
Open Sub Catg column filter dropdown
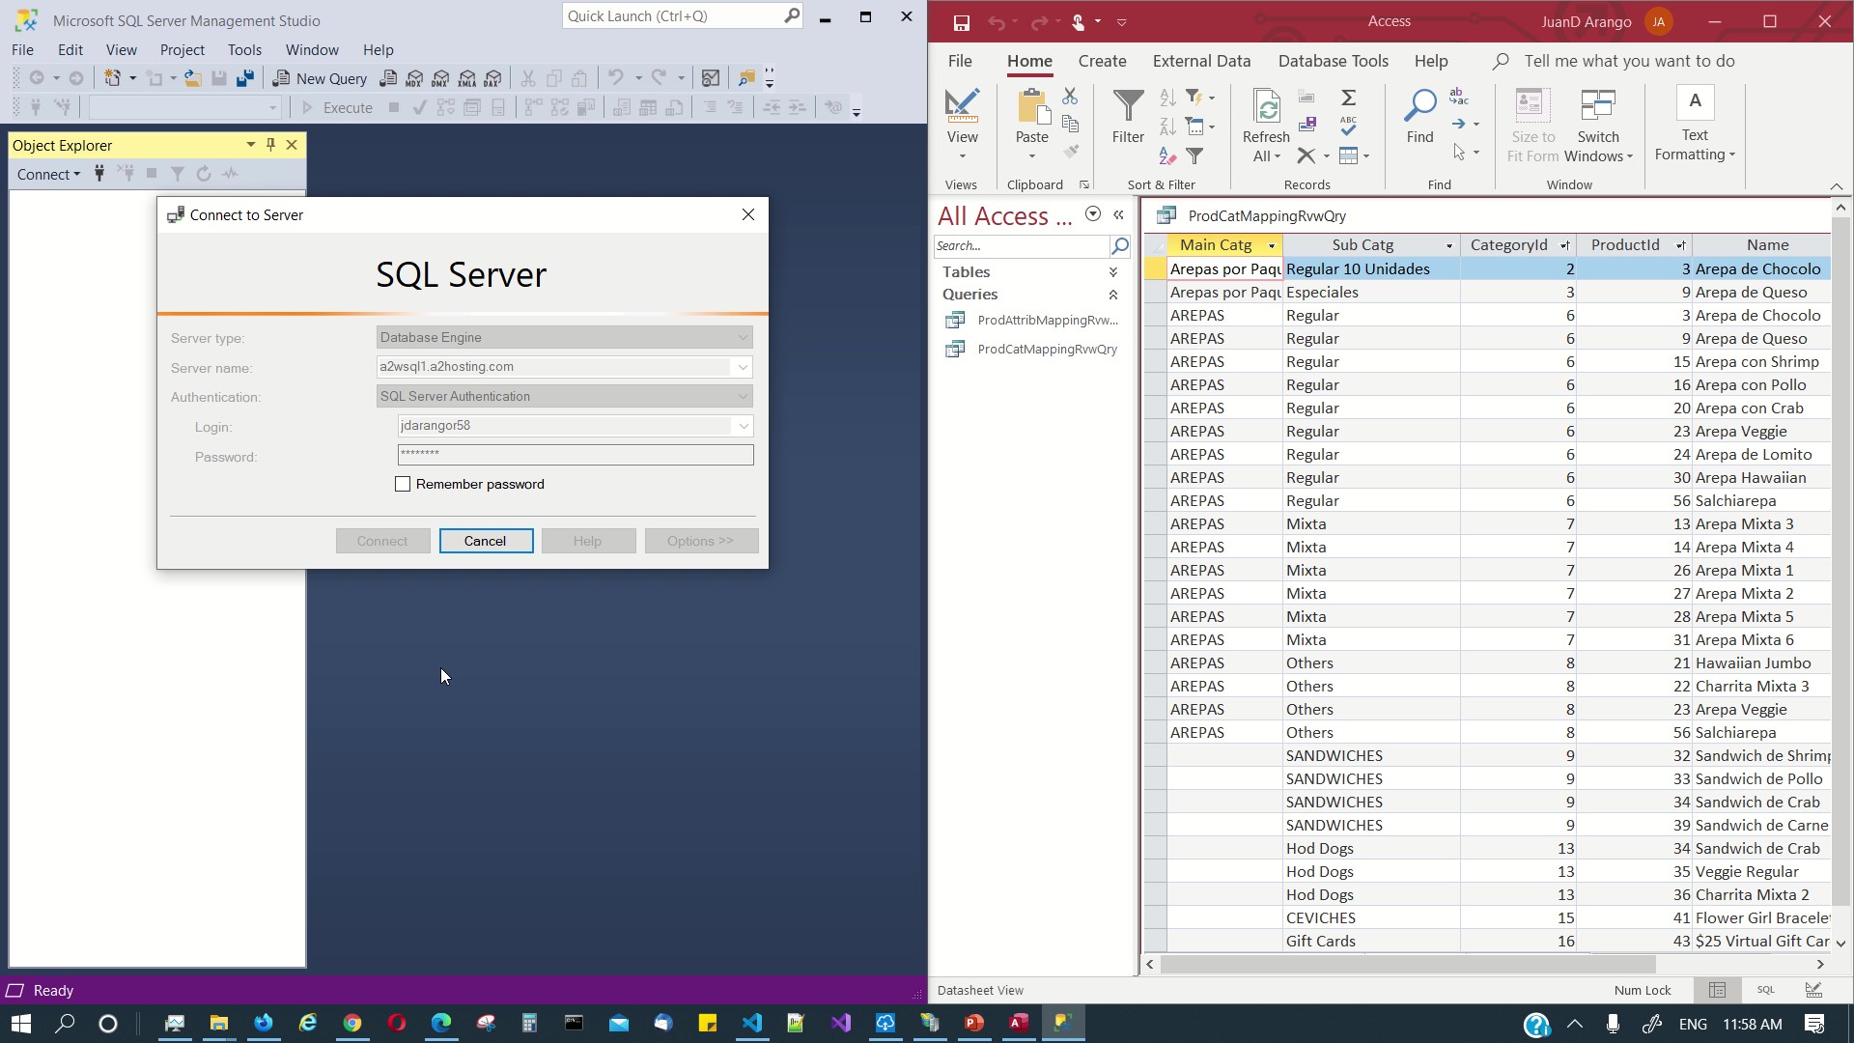click(1448, 245)
